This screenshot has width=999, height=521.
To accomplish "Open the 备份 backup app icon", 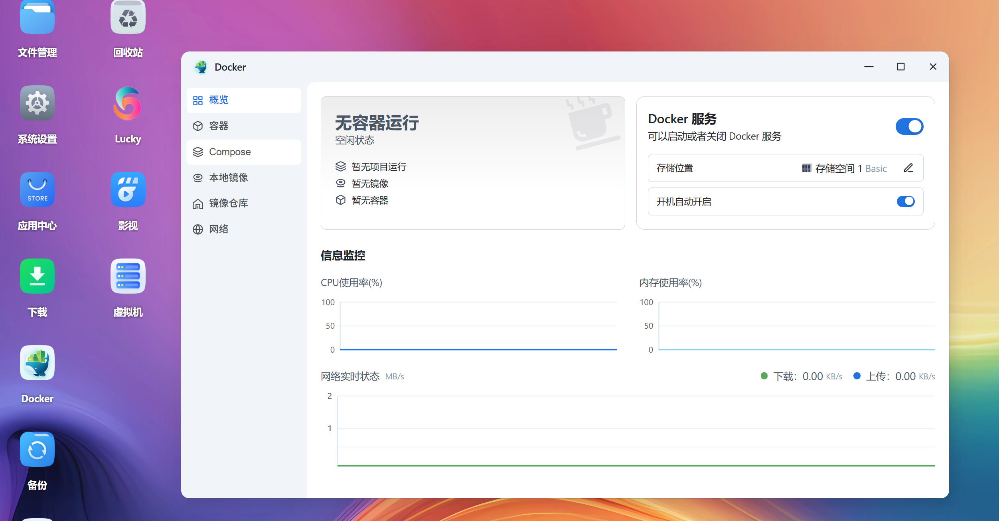I will pyautogui.click(x=37, y=449).
